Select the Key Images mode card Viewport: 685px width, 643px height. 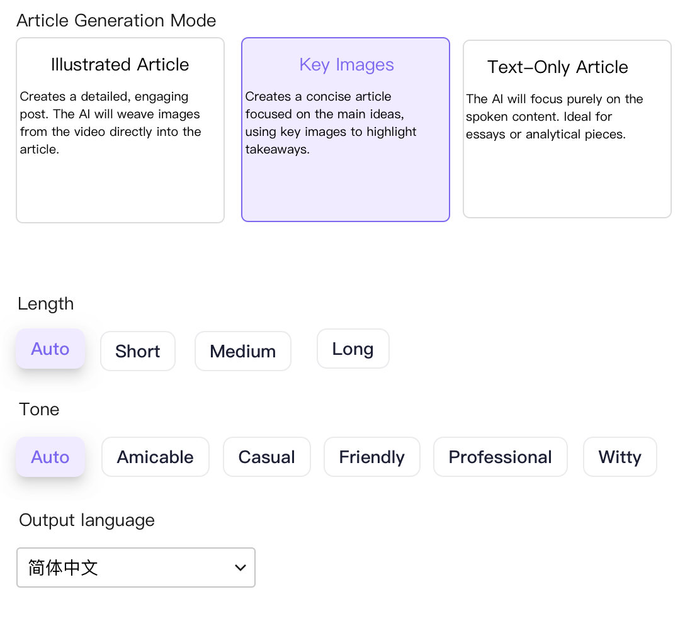pos(346,130)
